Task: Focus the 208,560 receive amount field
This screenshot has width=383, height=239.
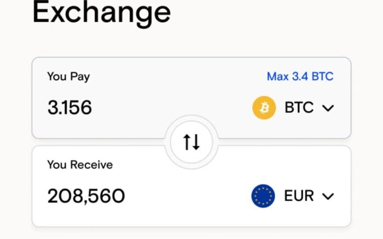Action: point(86,196)
